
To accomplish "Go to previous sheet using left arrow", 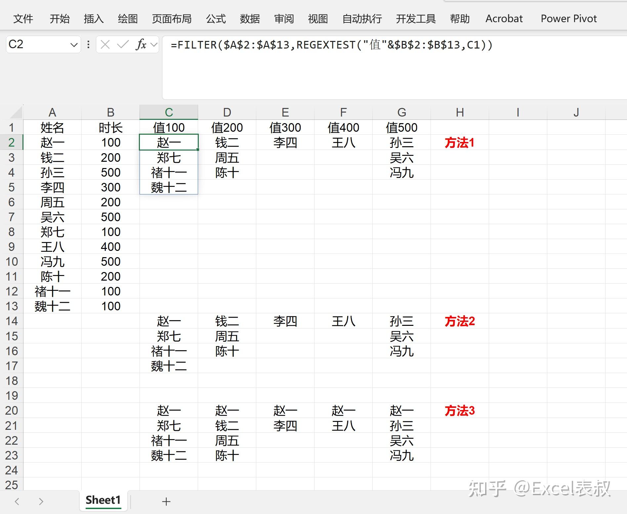I will [x=17, y=501].
